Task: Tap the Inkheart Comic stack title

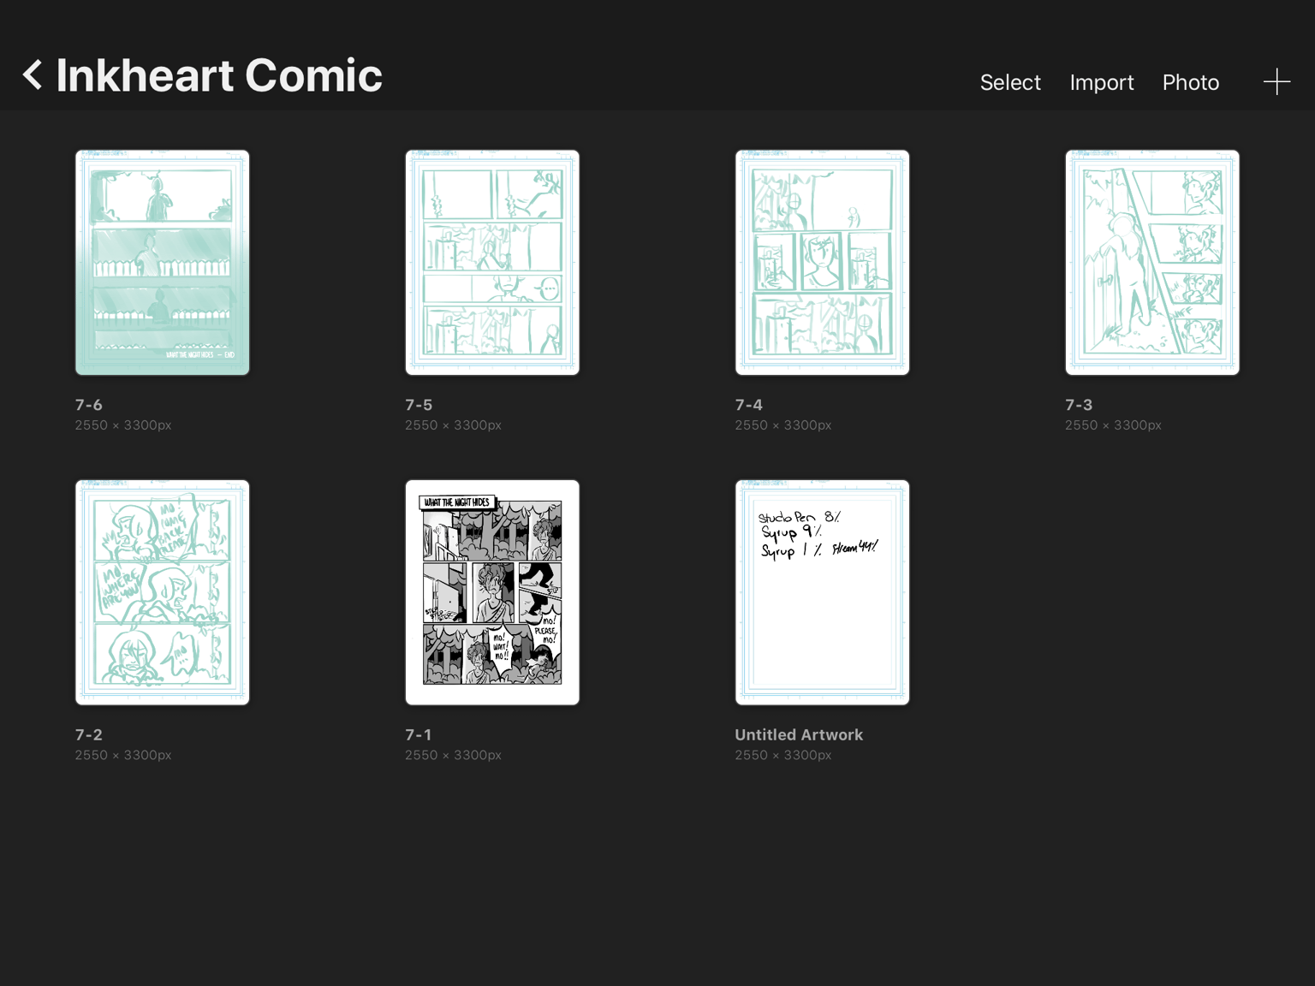Action: pos(219,75)
